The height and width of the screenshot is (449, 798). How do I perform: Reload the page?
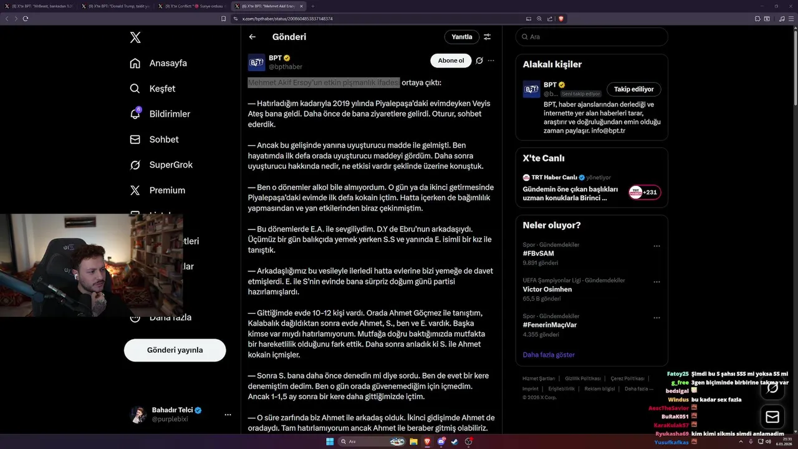[26, 19]
